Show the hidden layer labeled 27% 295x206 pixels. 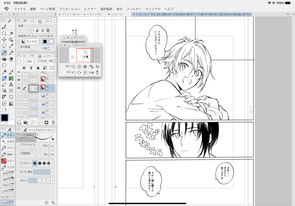pos(19,96)
